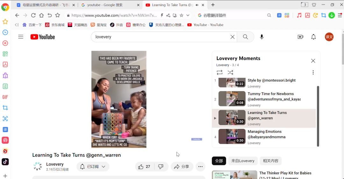Viewport: 344px width, 179px height.
Task: Open sidebar Weibo icon
Action: tap(5, 151)
